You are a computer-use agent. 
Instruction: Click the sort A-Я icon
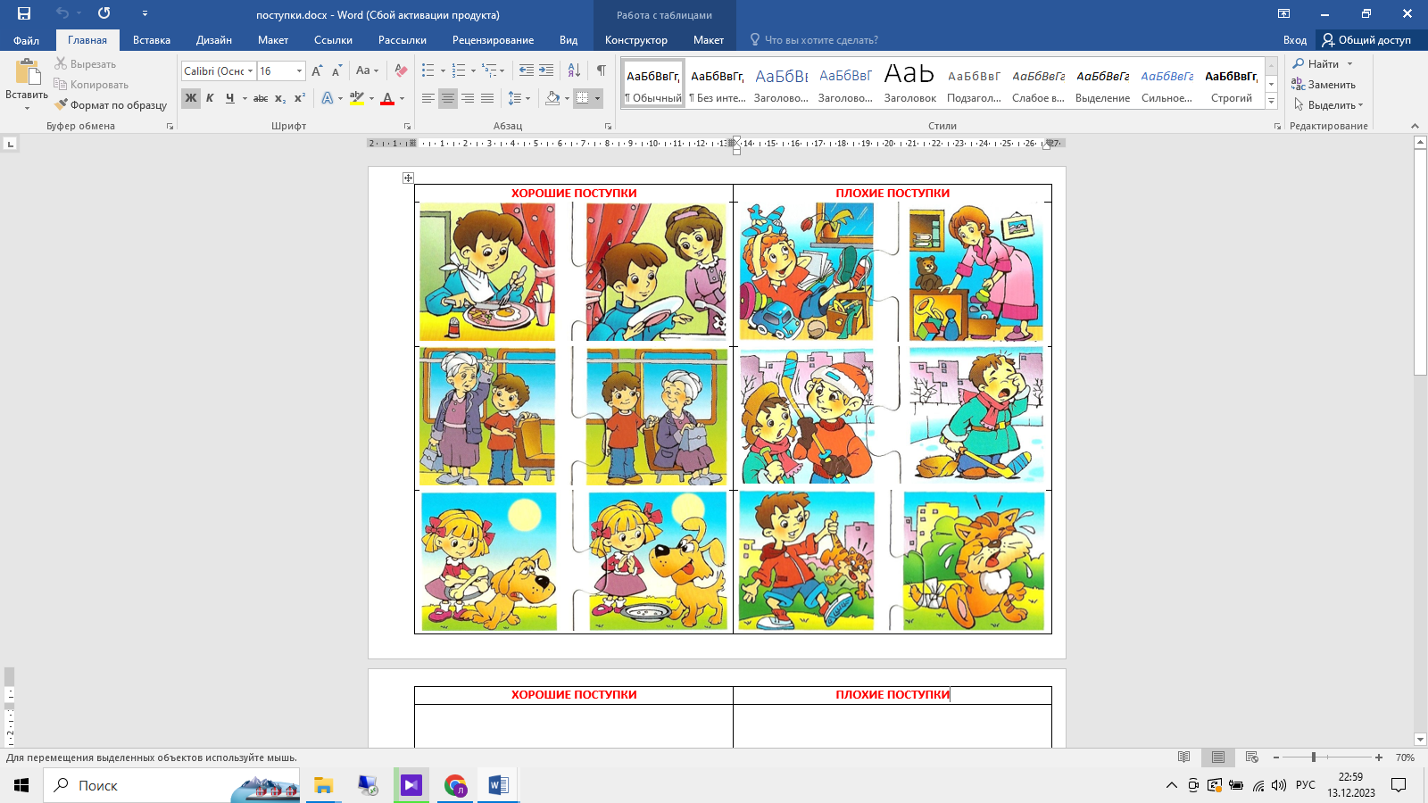[x=574, y=70]
